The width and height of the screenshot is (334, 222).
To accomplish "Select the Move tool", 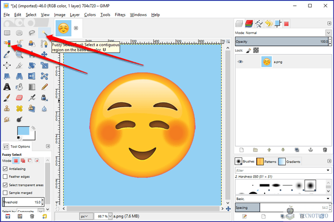I will pos(44,55).
